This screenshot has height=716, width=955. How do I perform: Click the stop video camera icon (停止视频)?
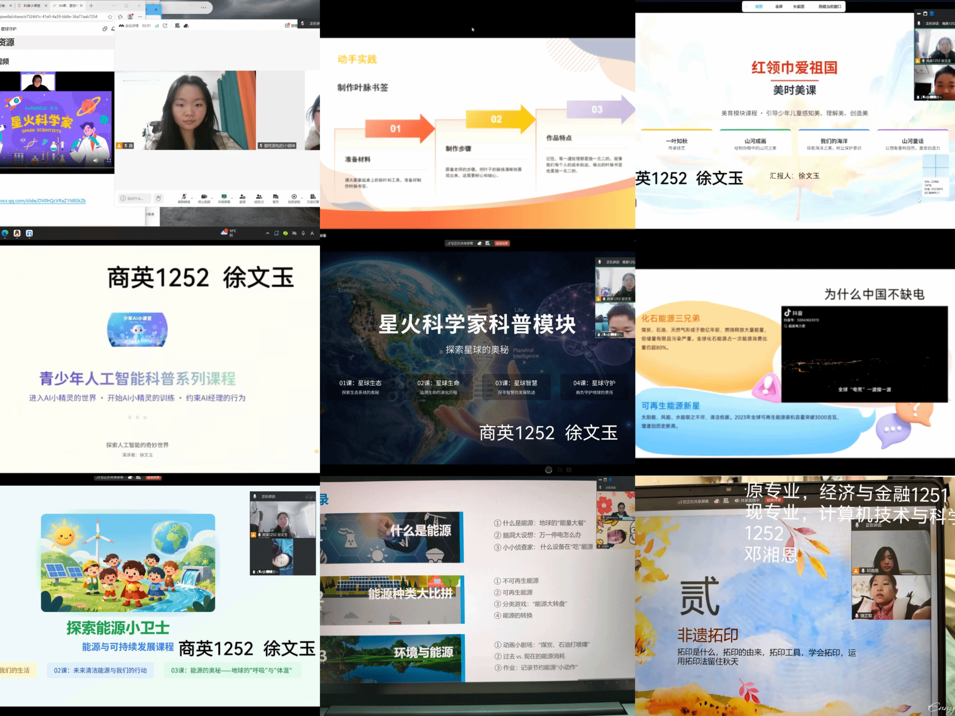[x=204, y=197]
